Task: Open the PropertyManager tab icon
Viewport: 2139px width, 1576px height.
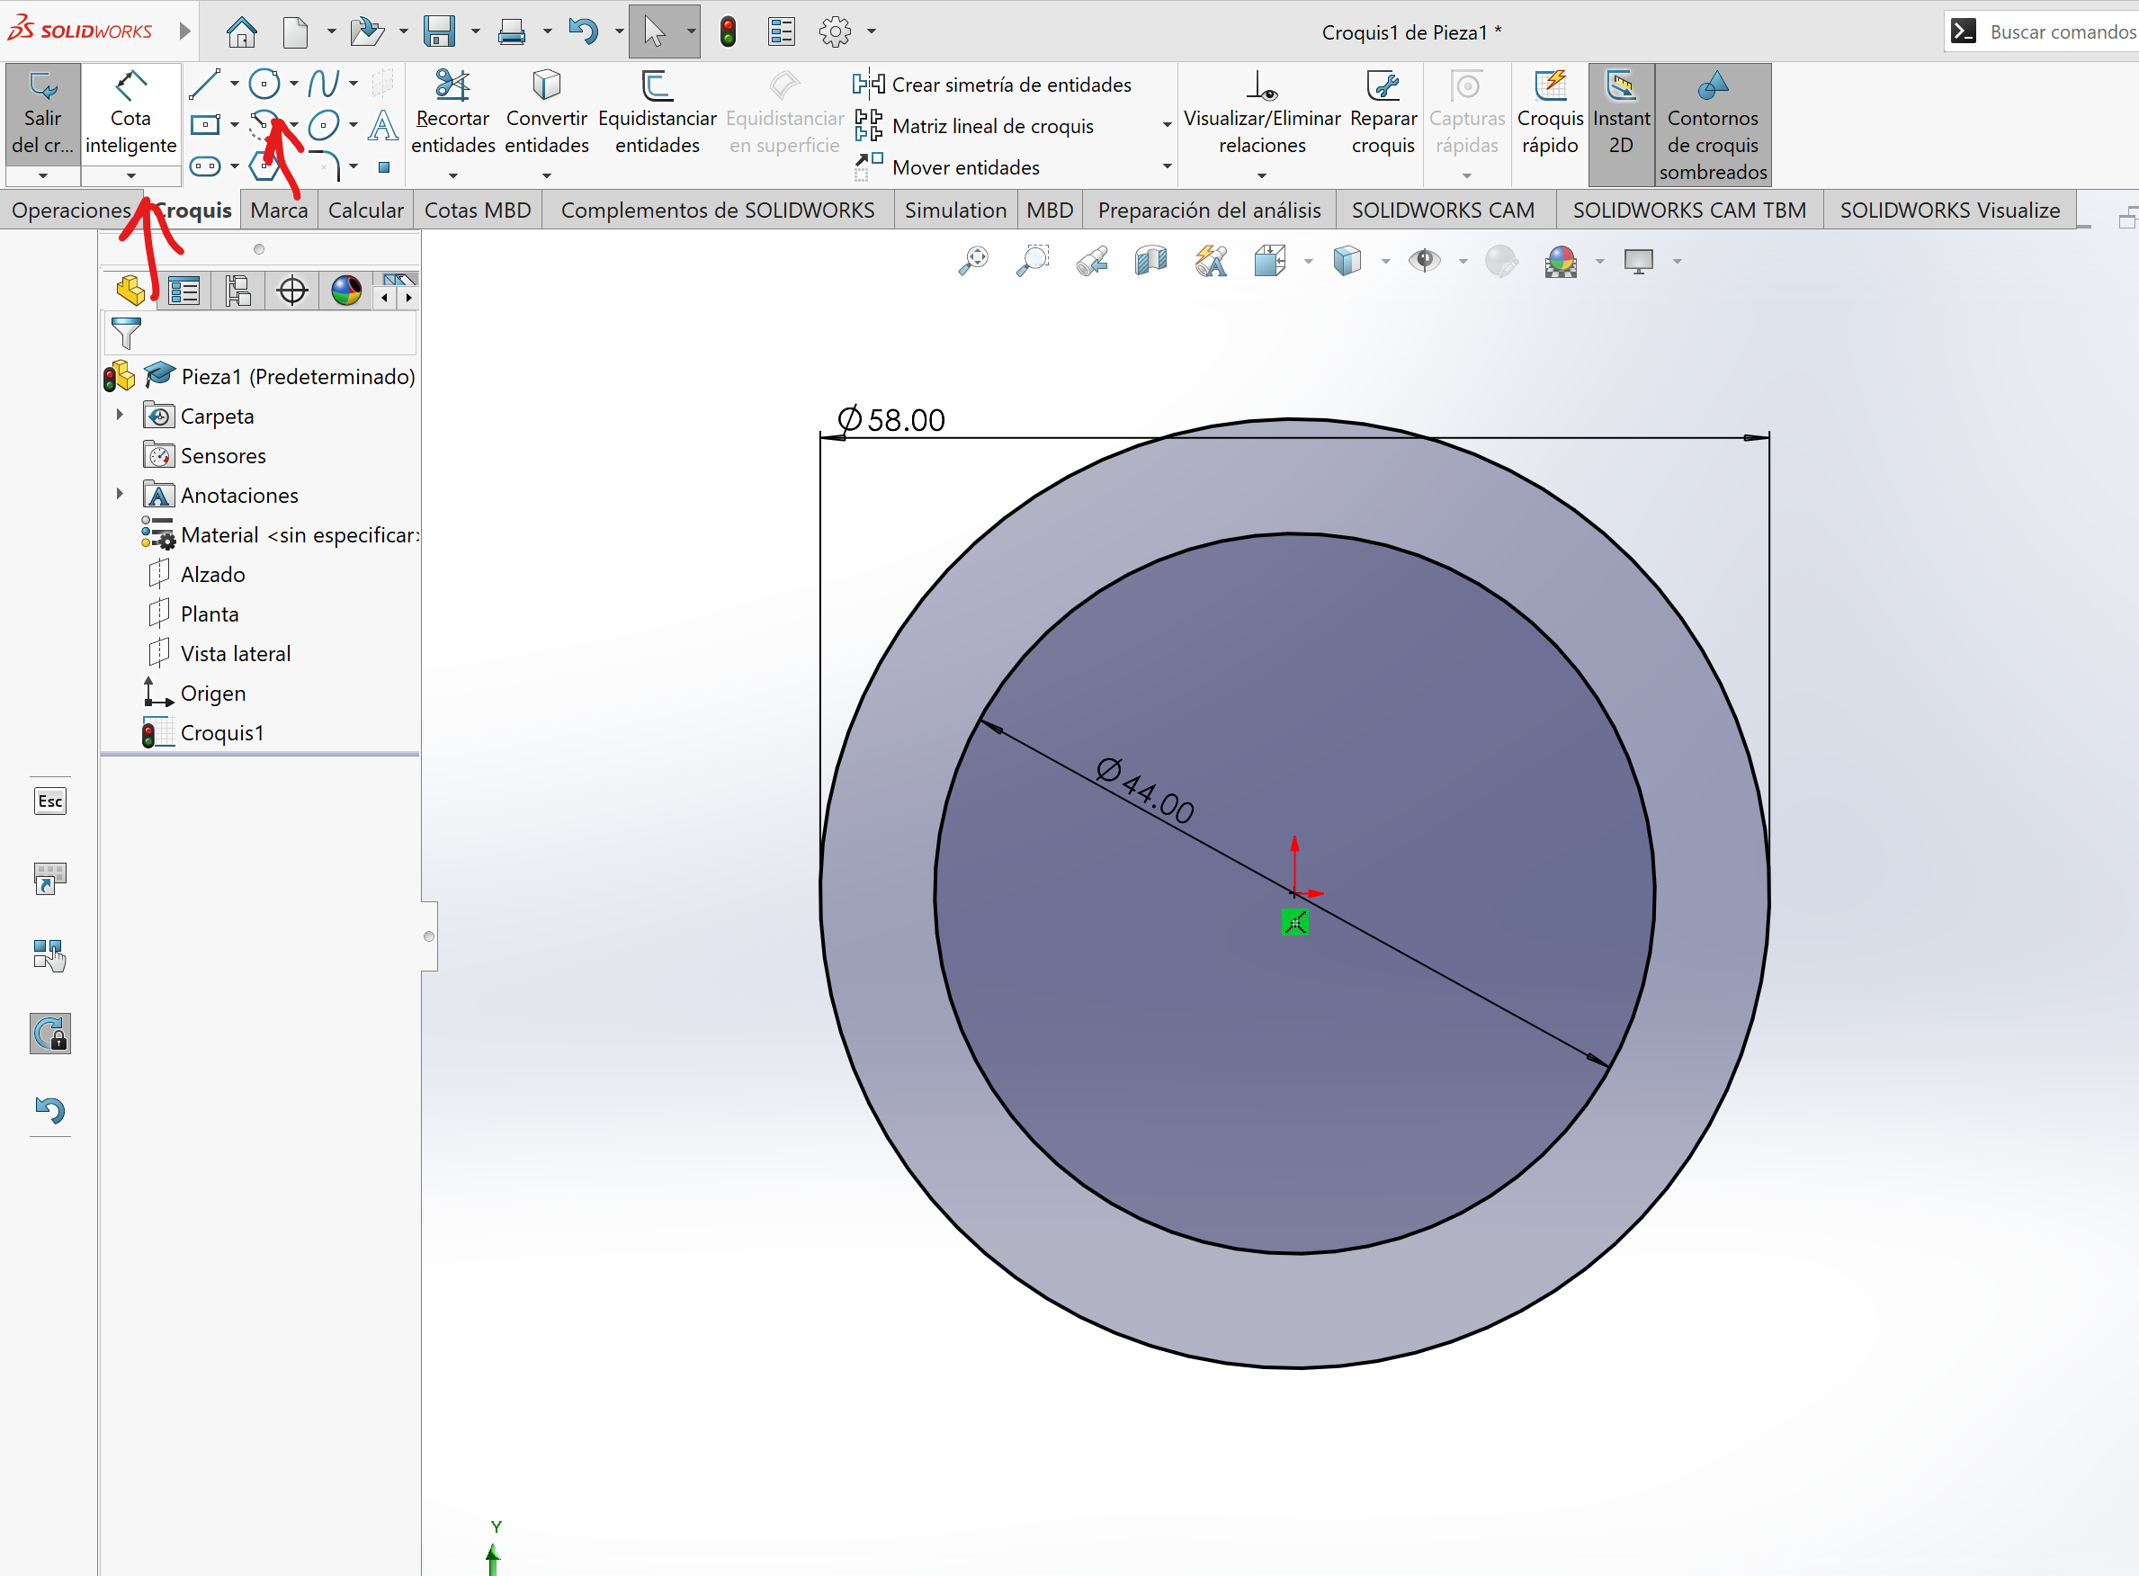Action: tap(183, 291)
